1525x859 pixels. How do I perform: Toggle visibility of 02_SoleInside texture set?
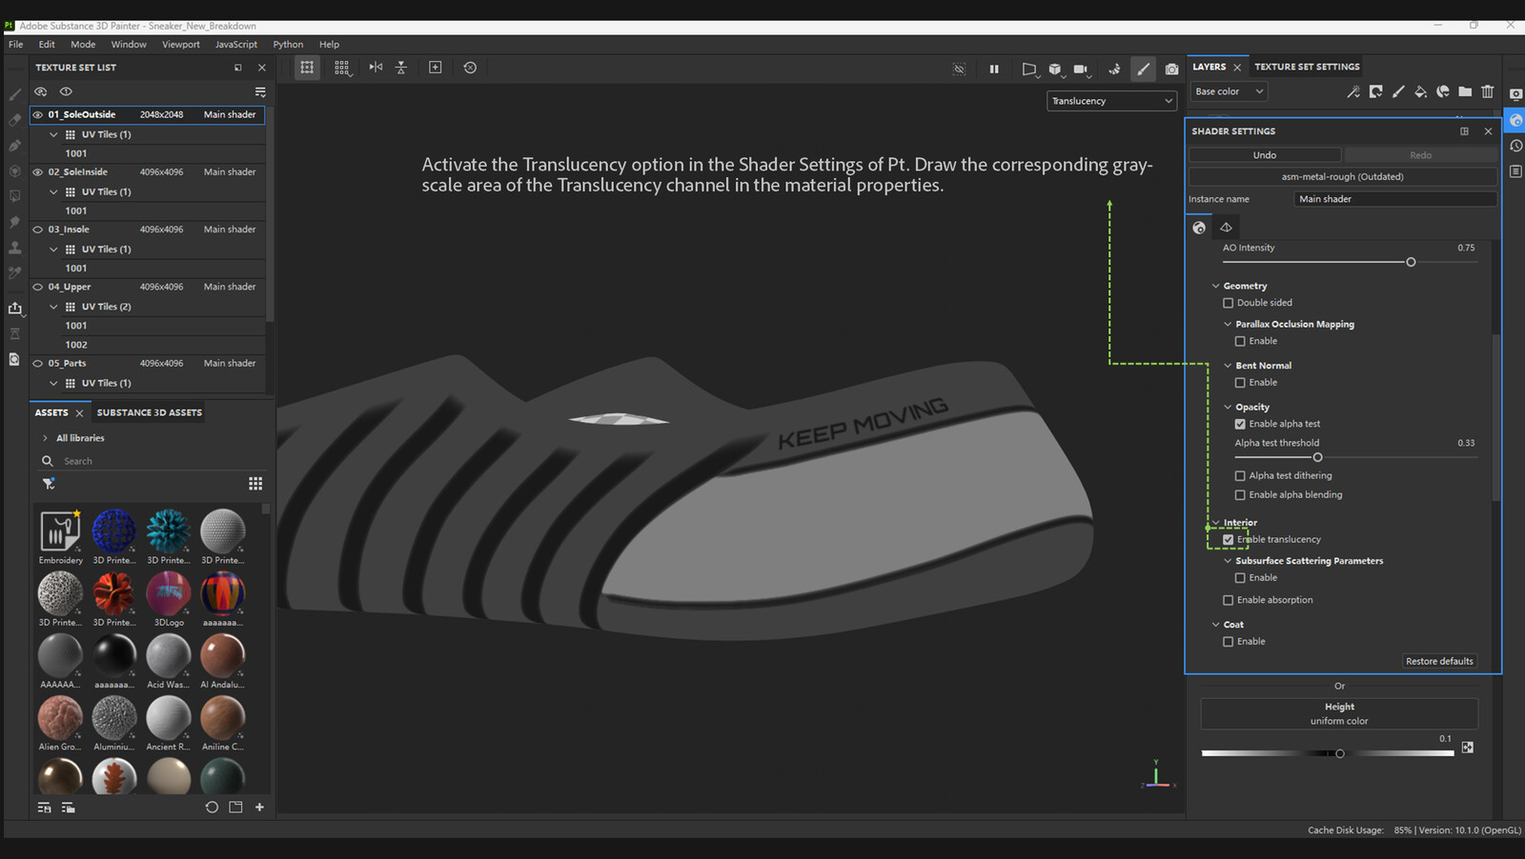(x=38, y=172)
